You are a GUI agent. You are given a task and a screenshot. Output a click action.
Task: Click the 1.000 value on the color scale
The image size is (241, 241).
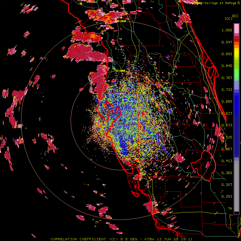point(227,30)
